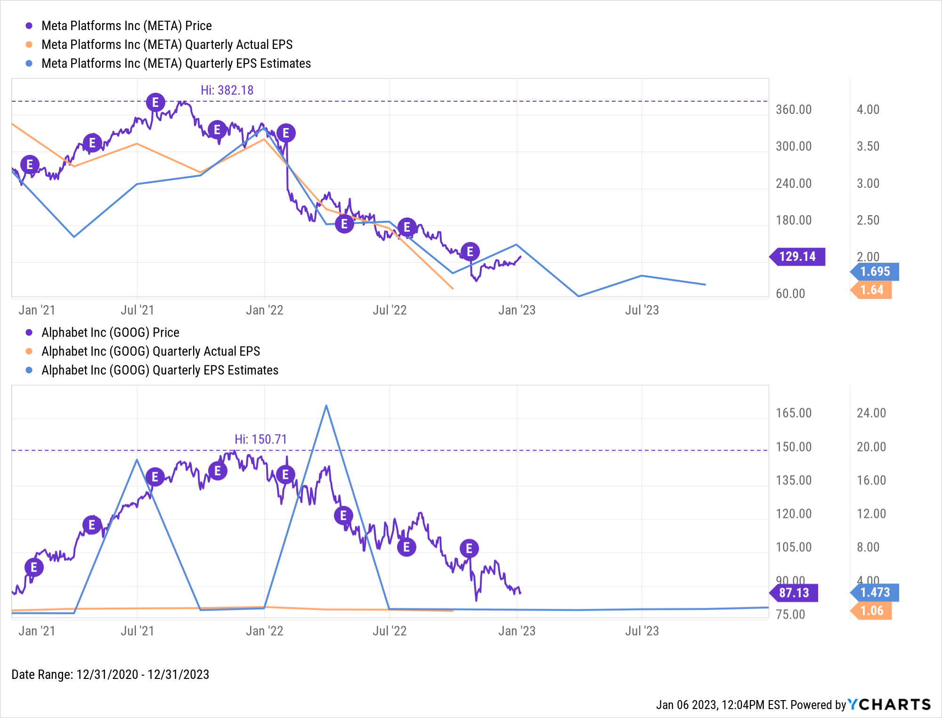Click the 'Jul '23' label under the META chart
Screen dimensions: 942x718
[642, 310]
